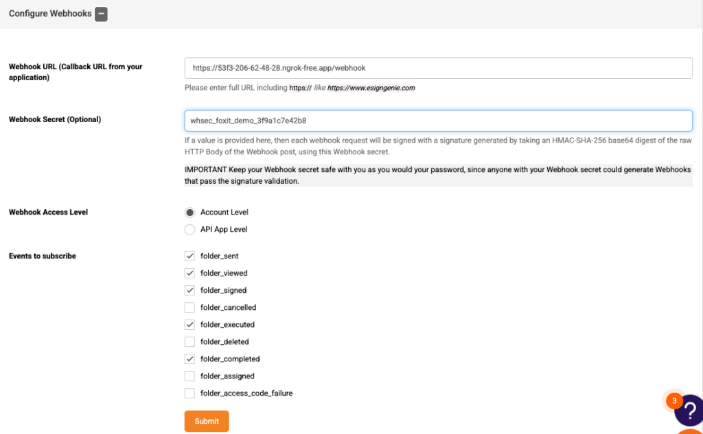Screen dimensions: 703x434
Task: Click the https://www.esigngenie.com example text
Action: [371, 88]
